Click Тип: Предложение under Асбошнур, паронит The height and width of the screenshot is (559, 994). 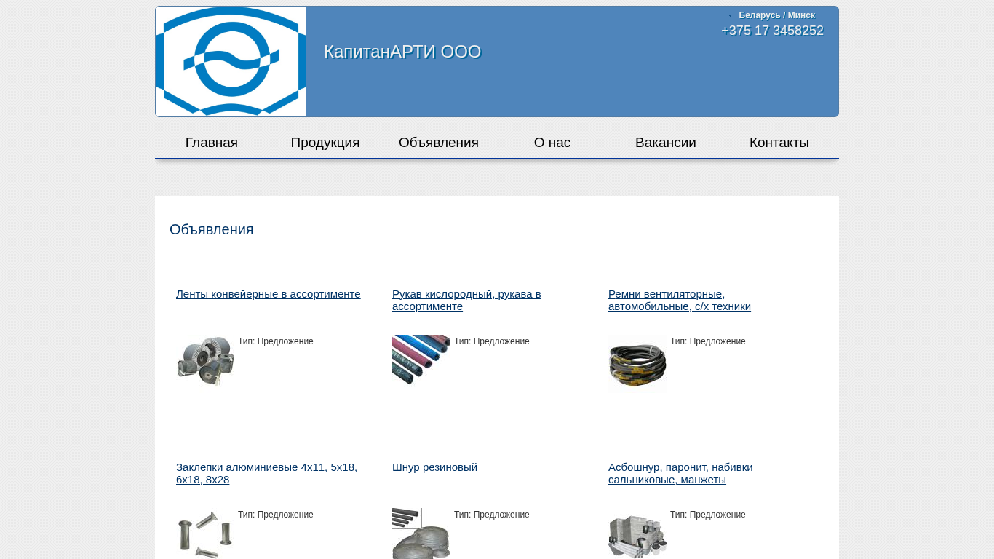[x=708, y=515]
